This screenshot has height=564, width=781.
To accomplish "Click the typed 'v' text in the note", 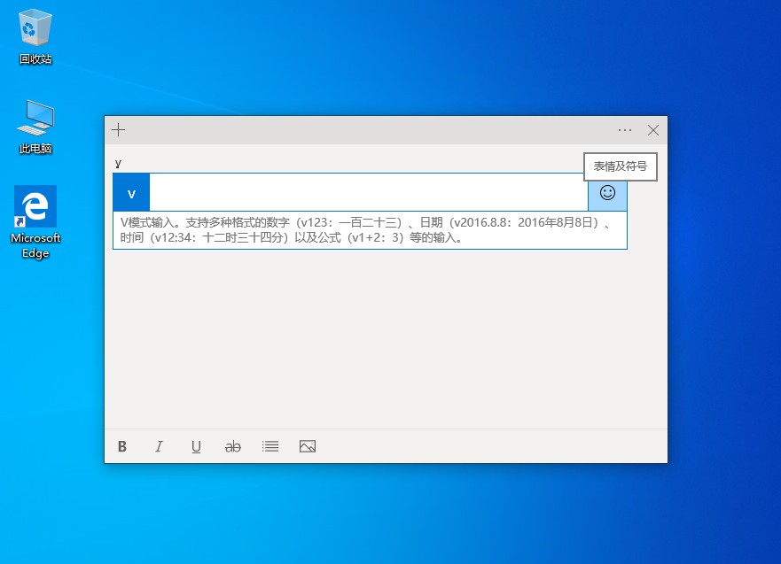I will (x=118, y=163).
